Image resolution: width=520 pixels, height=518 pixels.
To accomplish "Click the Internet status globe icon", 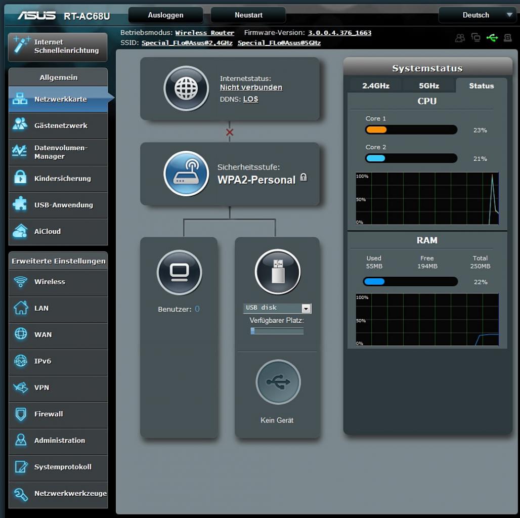I will pos(186,88).
